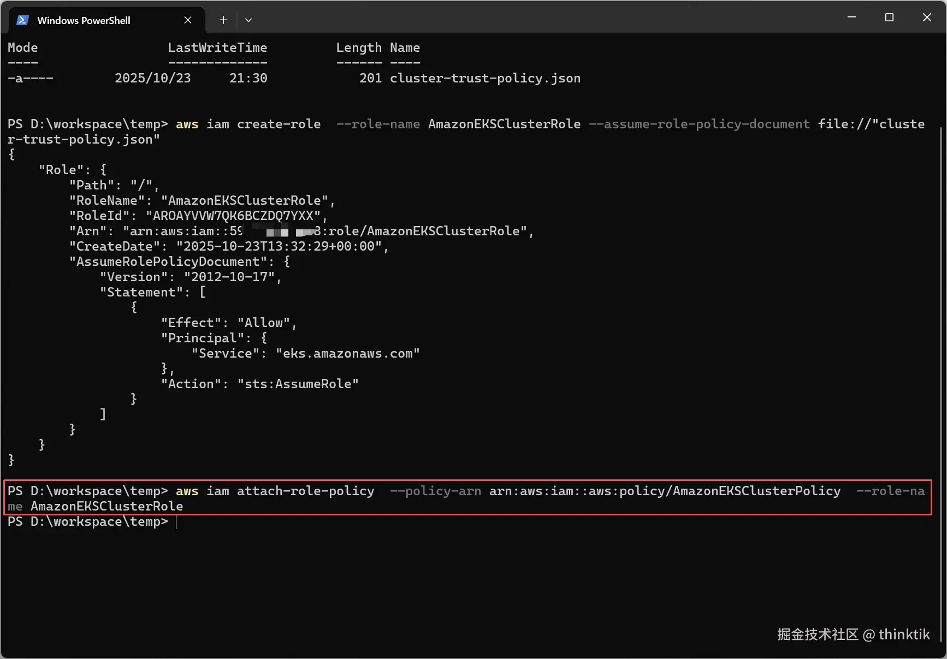Click the PowerShell icon on the tab
The width and height of the screenshot is (947, 659).
tap(22, 20)
